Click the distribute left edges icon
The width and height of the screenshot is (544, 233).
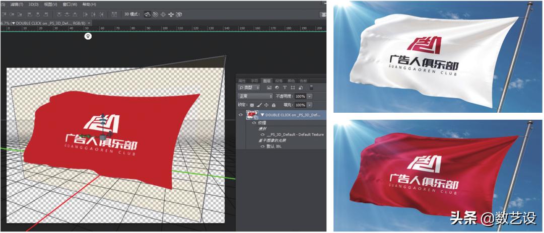coord(85,15)
